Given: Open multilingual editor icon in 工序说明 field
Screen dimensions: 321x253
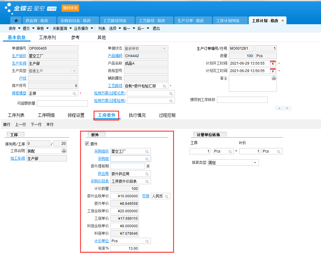Looking at the screenshot, I should 64,151.
